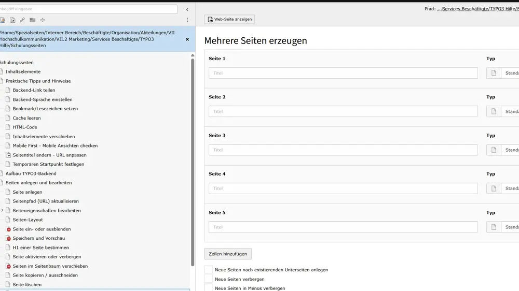The image size is (519, 291).
Task: Enable the 'Neue Seiten verbergen' checkbox
Action: (x=209, y=279)
